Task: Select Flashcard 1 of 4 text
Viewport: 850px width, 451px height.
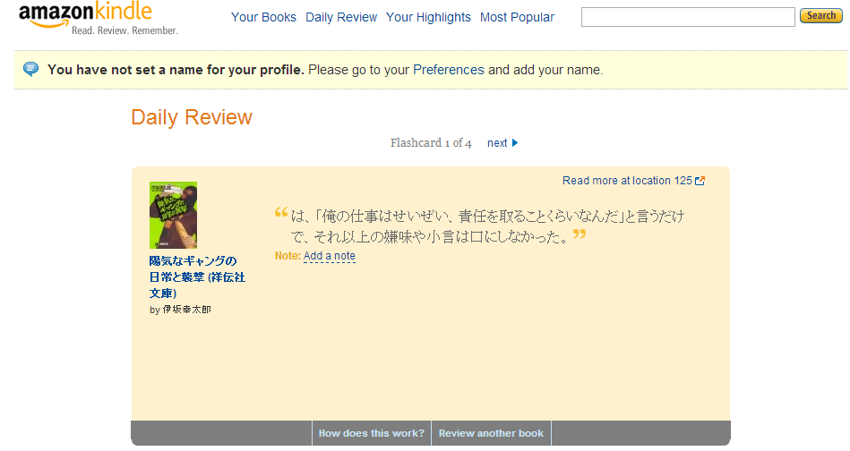Action: point(431,143)
